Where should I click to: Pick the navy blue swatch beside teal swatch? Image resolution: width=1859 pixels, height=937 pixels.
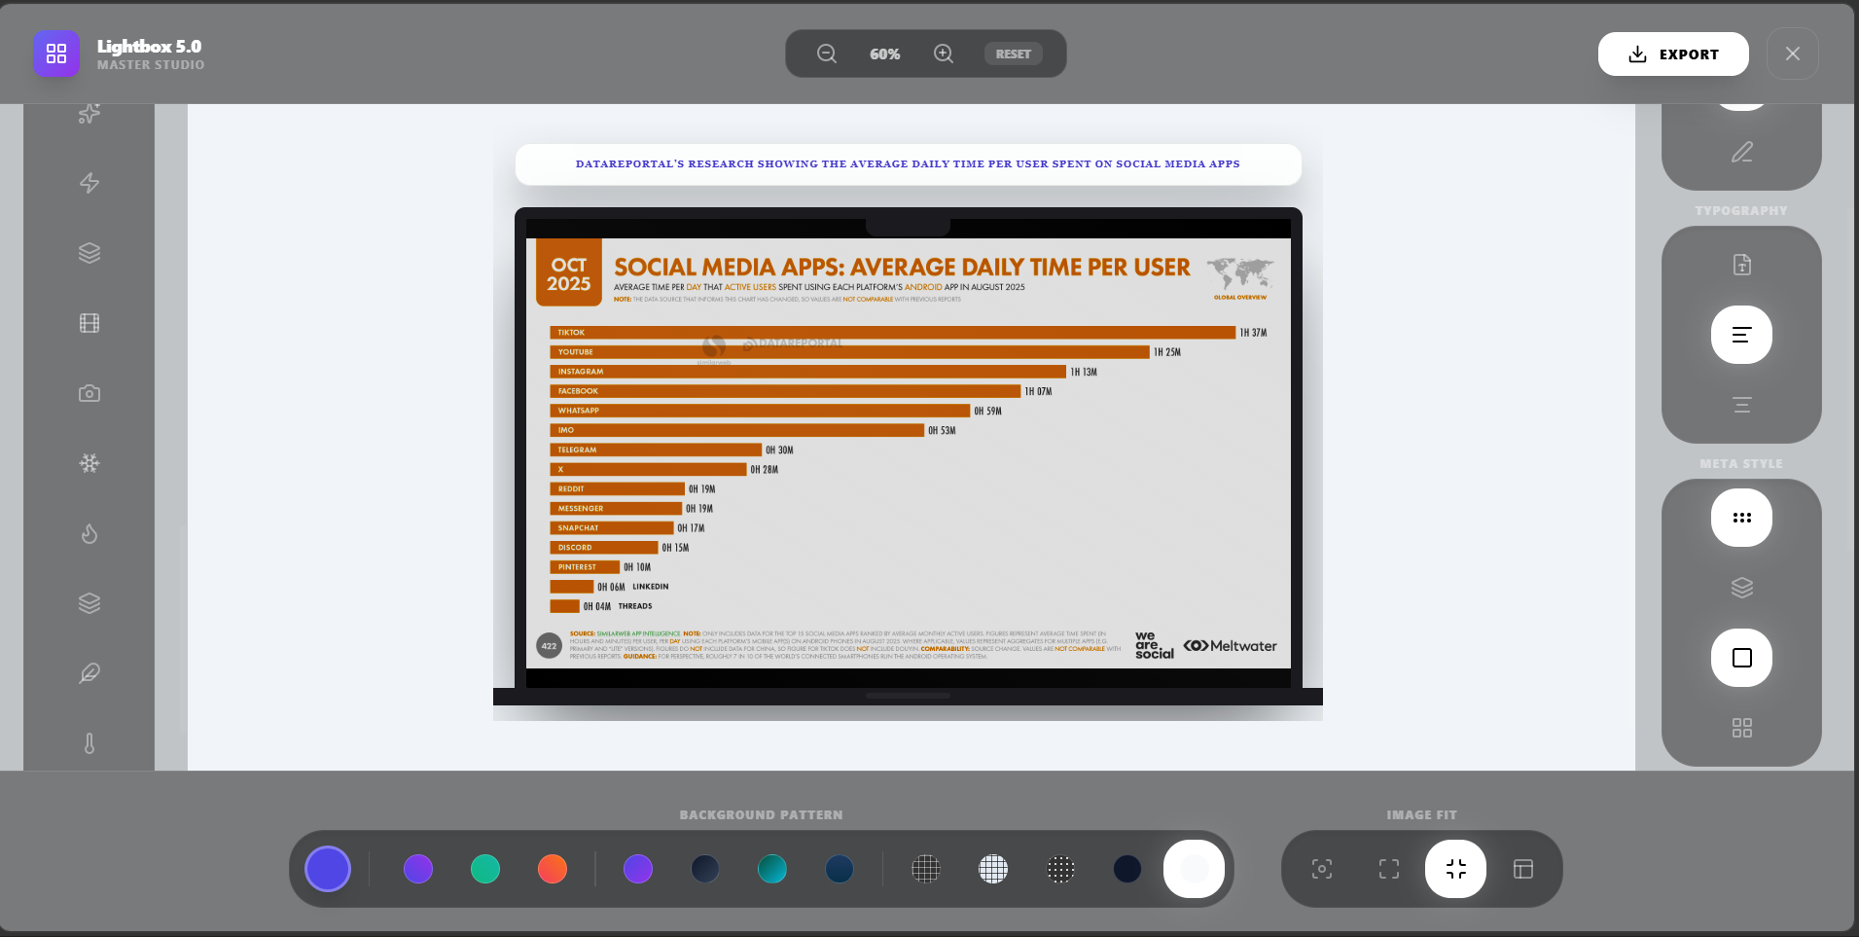pos(840,869)
